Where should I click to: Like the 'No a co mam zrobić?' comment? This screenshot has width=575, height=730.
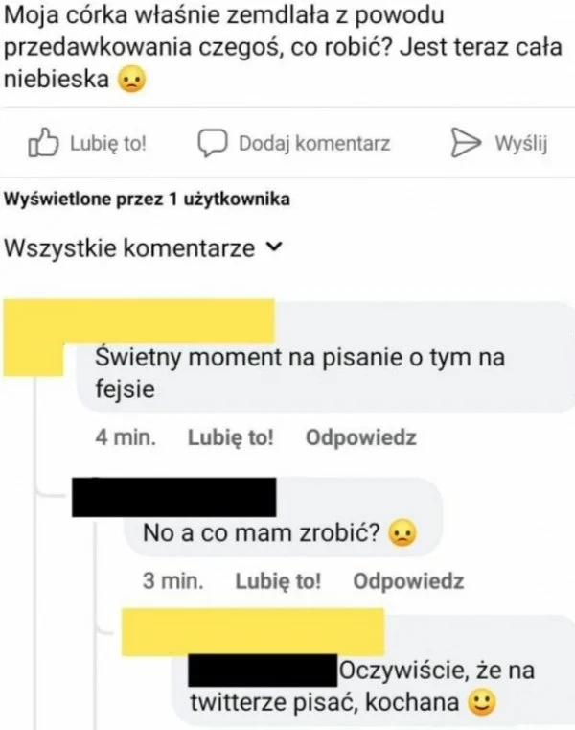(x=278, y=581)
